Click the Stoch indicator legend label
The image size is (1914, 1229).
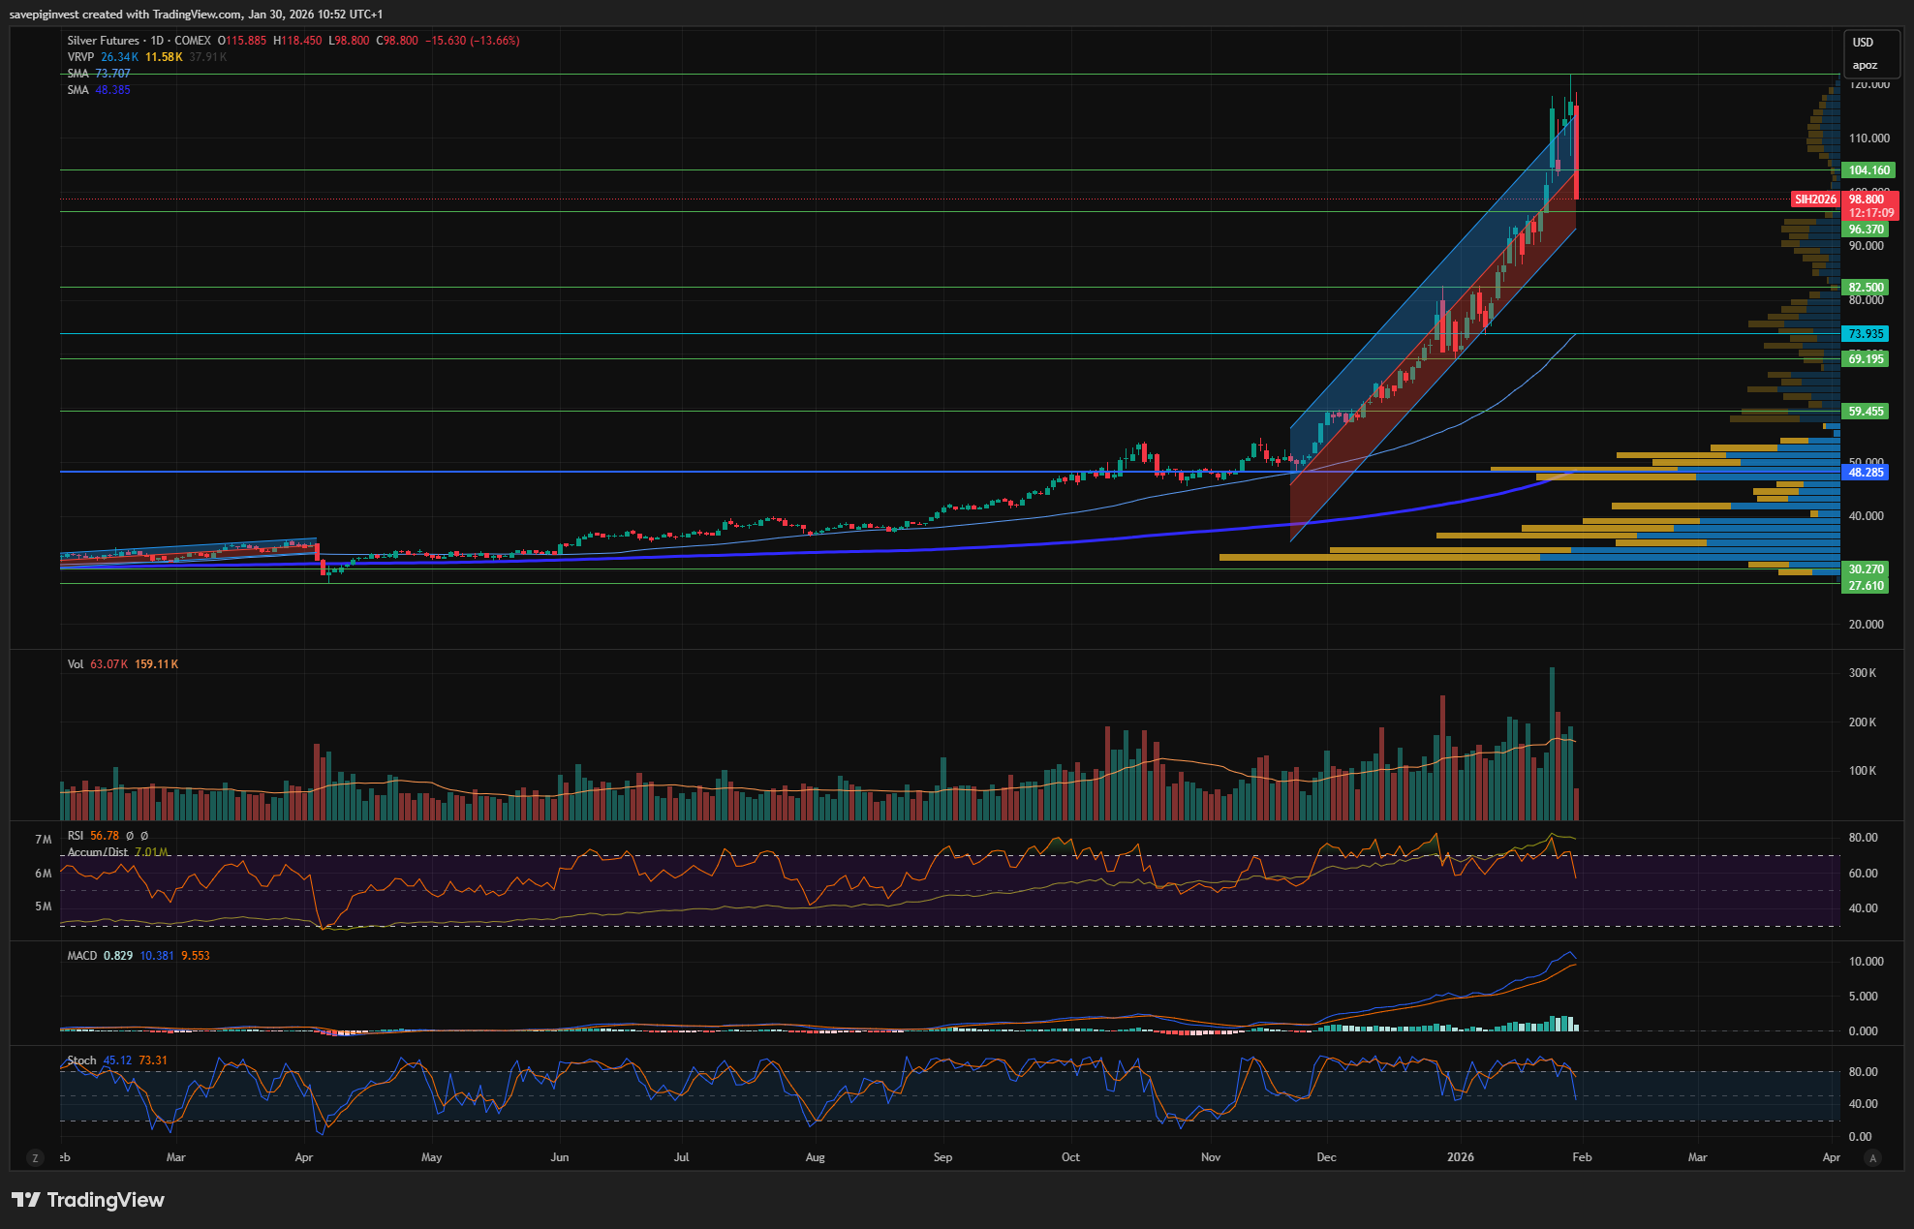click(x=82, y=1060)
